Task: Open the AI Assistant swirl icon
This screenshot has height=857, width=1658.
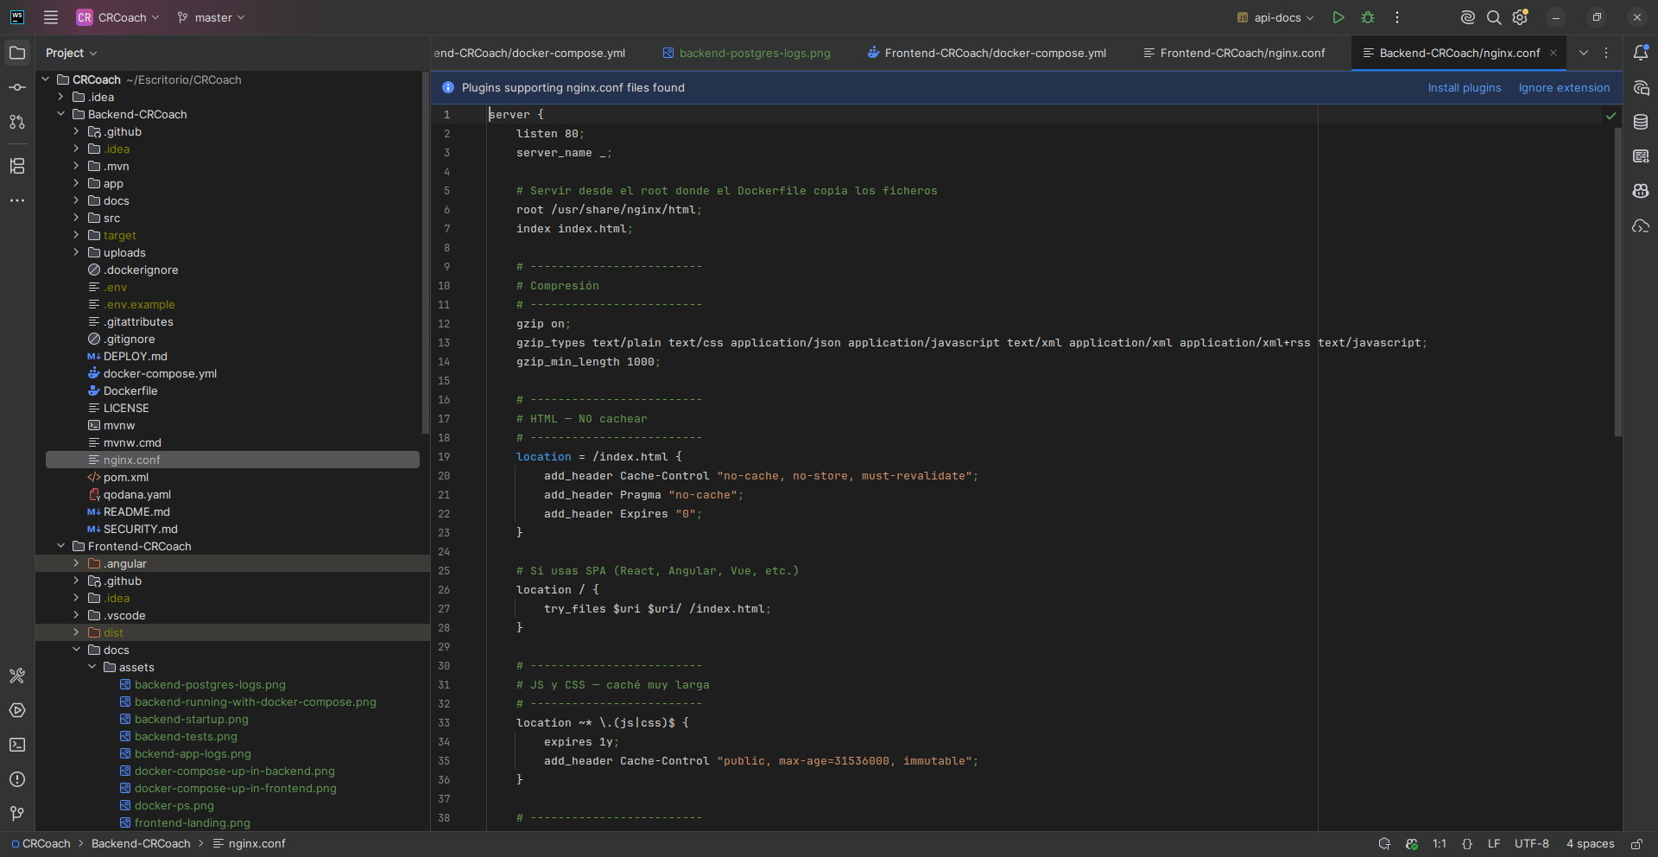Action: click(1467, 17)
